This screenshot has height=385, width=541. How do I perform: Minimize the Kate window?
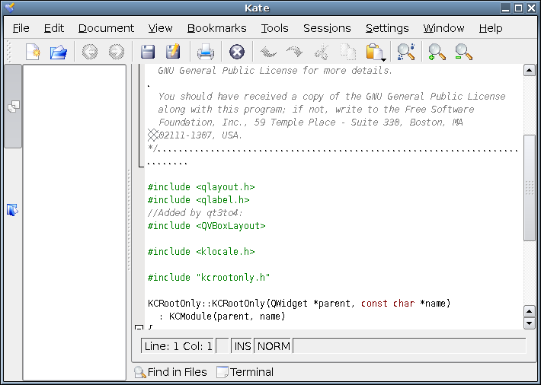506,8
